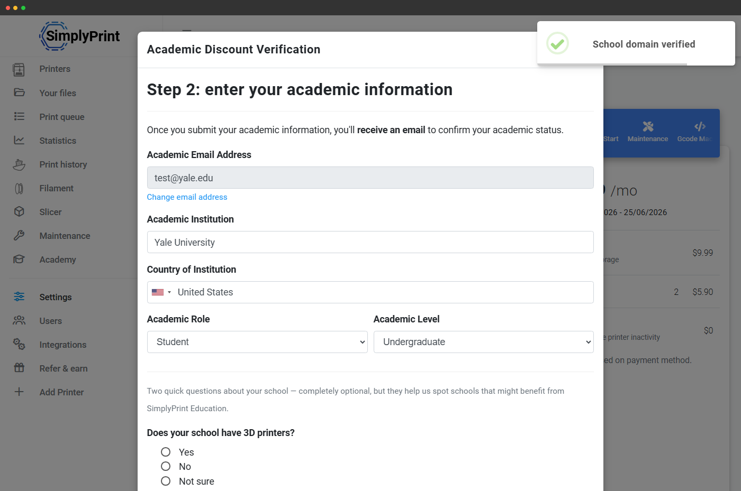Viewport: 741px width, 491px height.
Task: Click the Slicer cube icon
Action: pos(19,211)
